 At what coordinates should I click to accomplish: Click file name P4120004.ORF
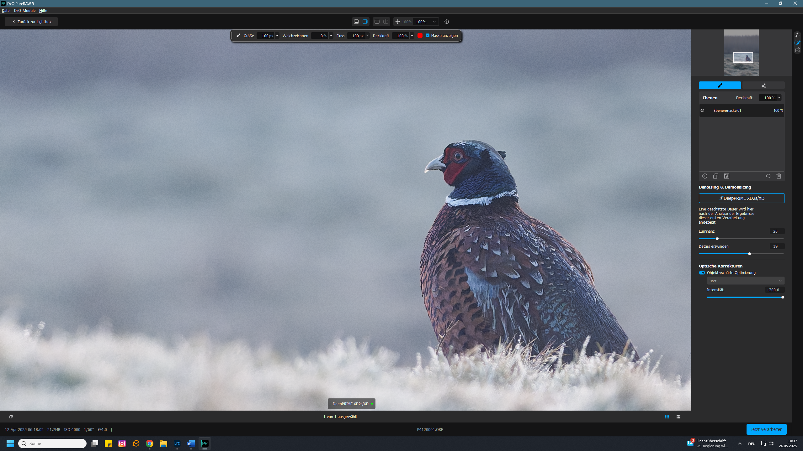pyautogui.click(x=430, y=430)
